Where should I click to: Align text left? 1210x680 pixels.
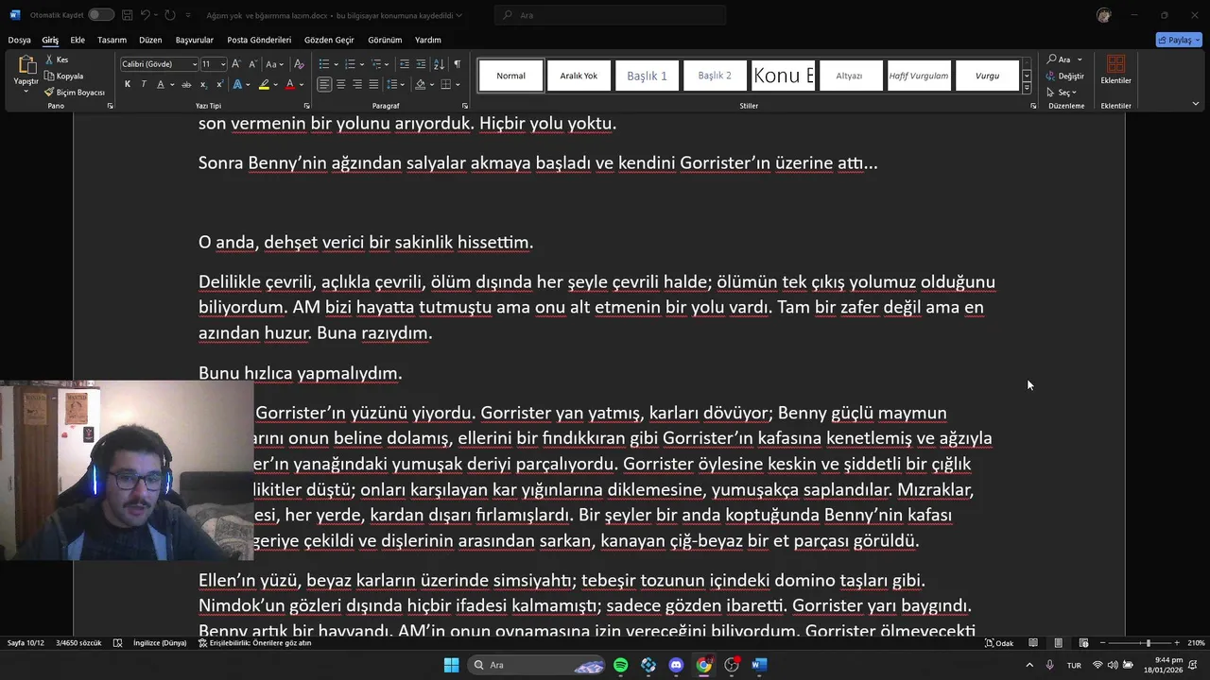324,84
